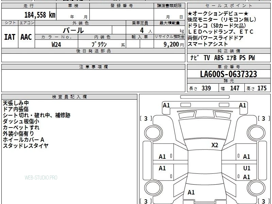This screenshot has width=272, height=204.
Task: Select the ドラレコ（SDカード欠品） line
Action: [x=217, y=26]
